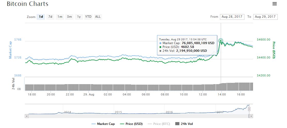Viewport: 287px width, 128px height.
Task: Click the 2015 label in navigator
Action: 118,112
